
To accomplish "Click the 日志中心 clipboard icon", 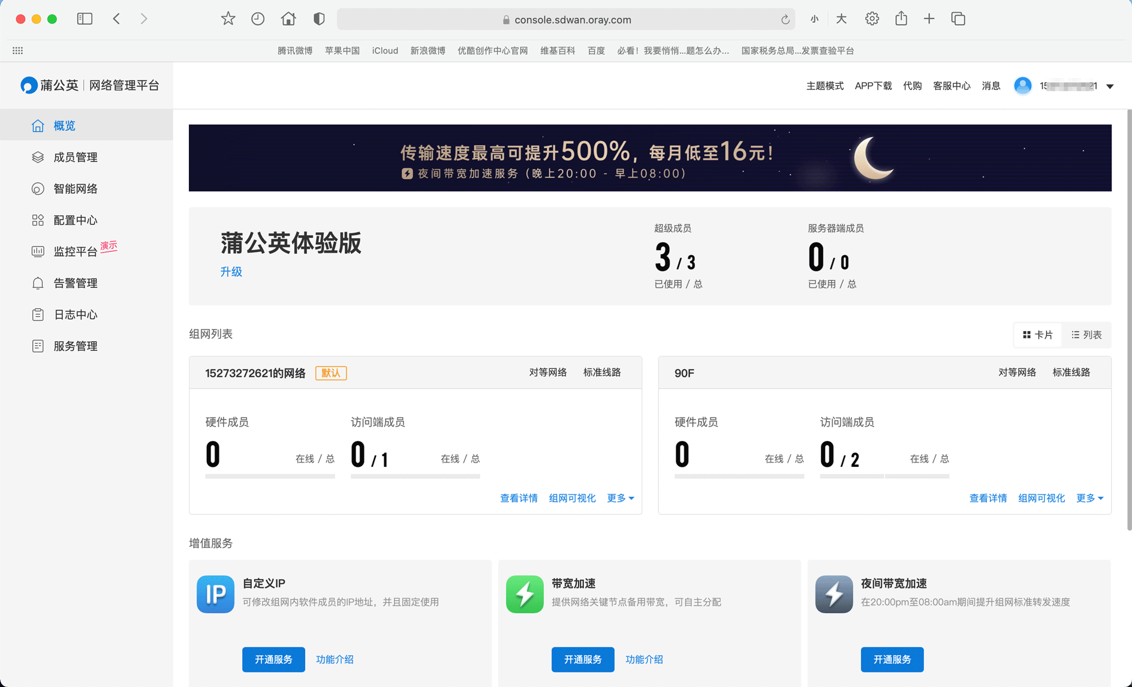I will 38,314.
